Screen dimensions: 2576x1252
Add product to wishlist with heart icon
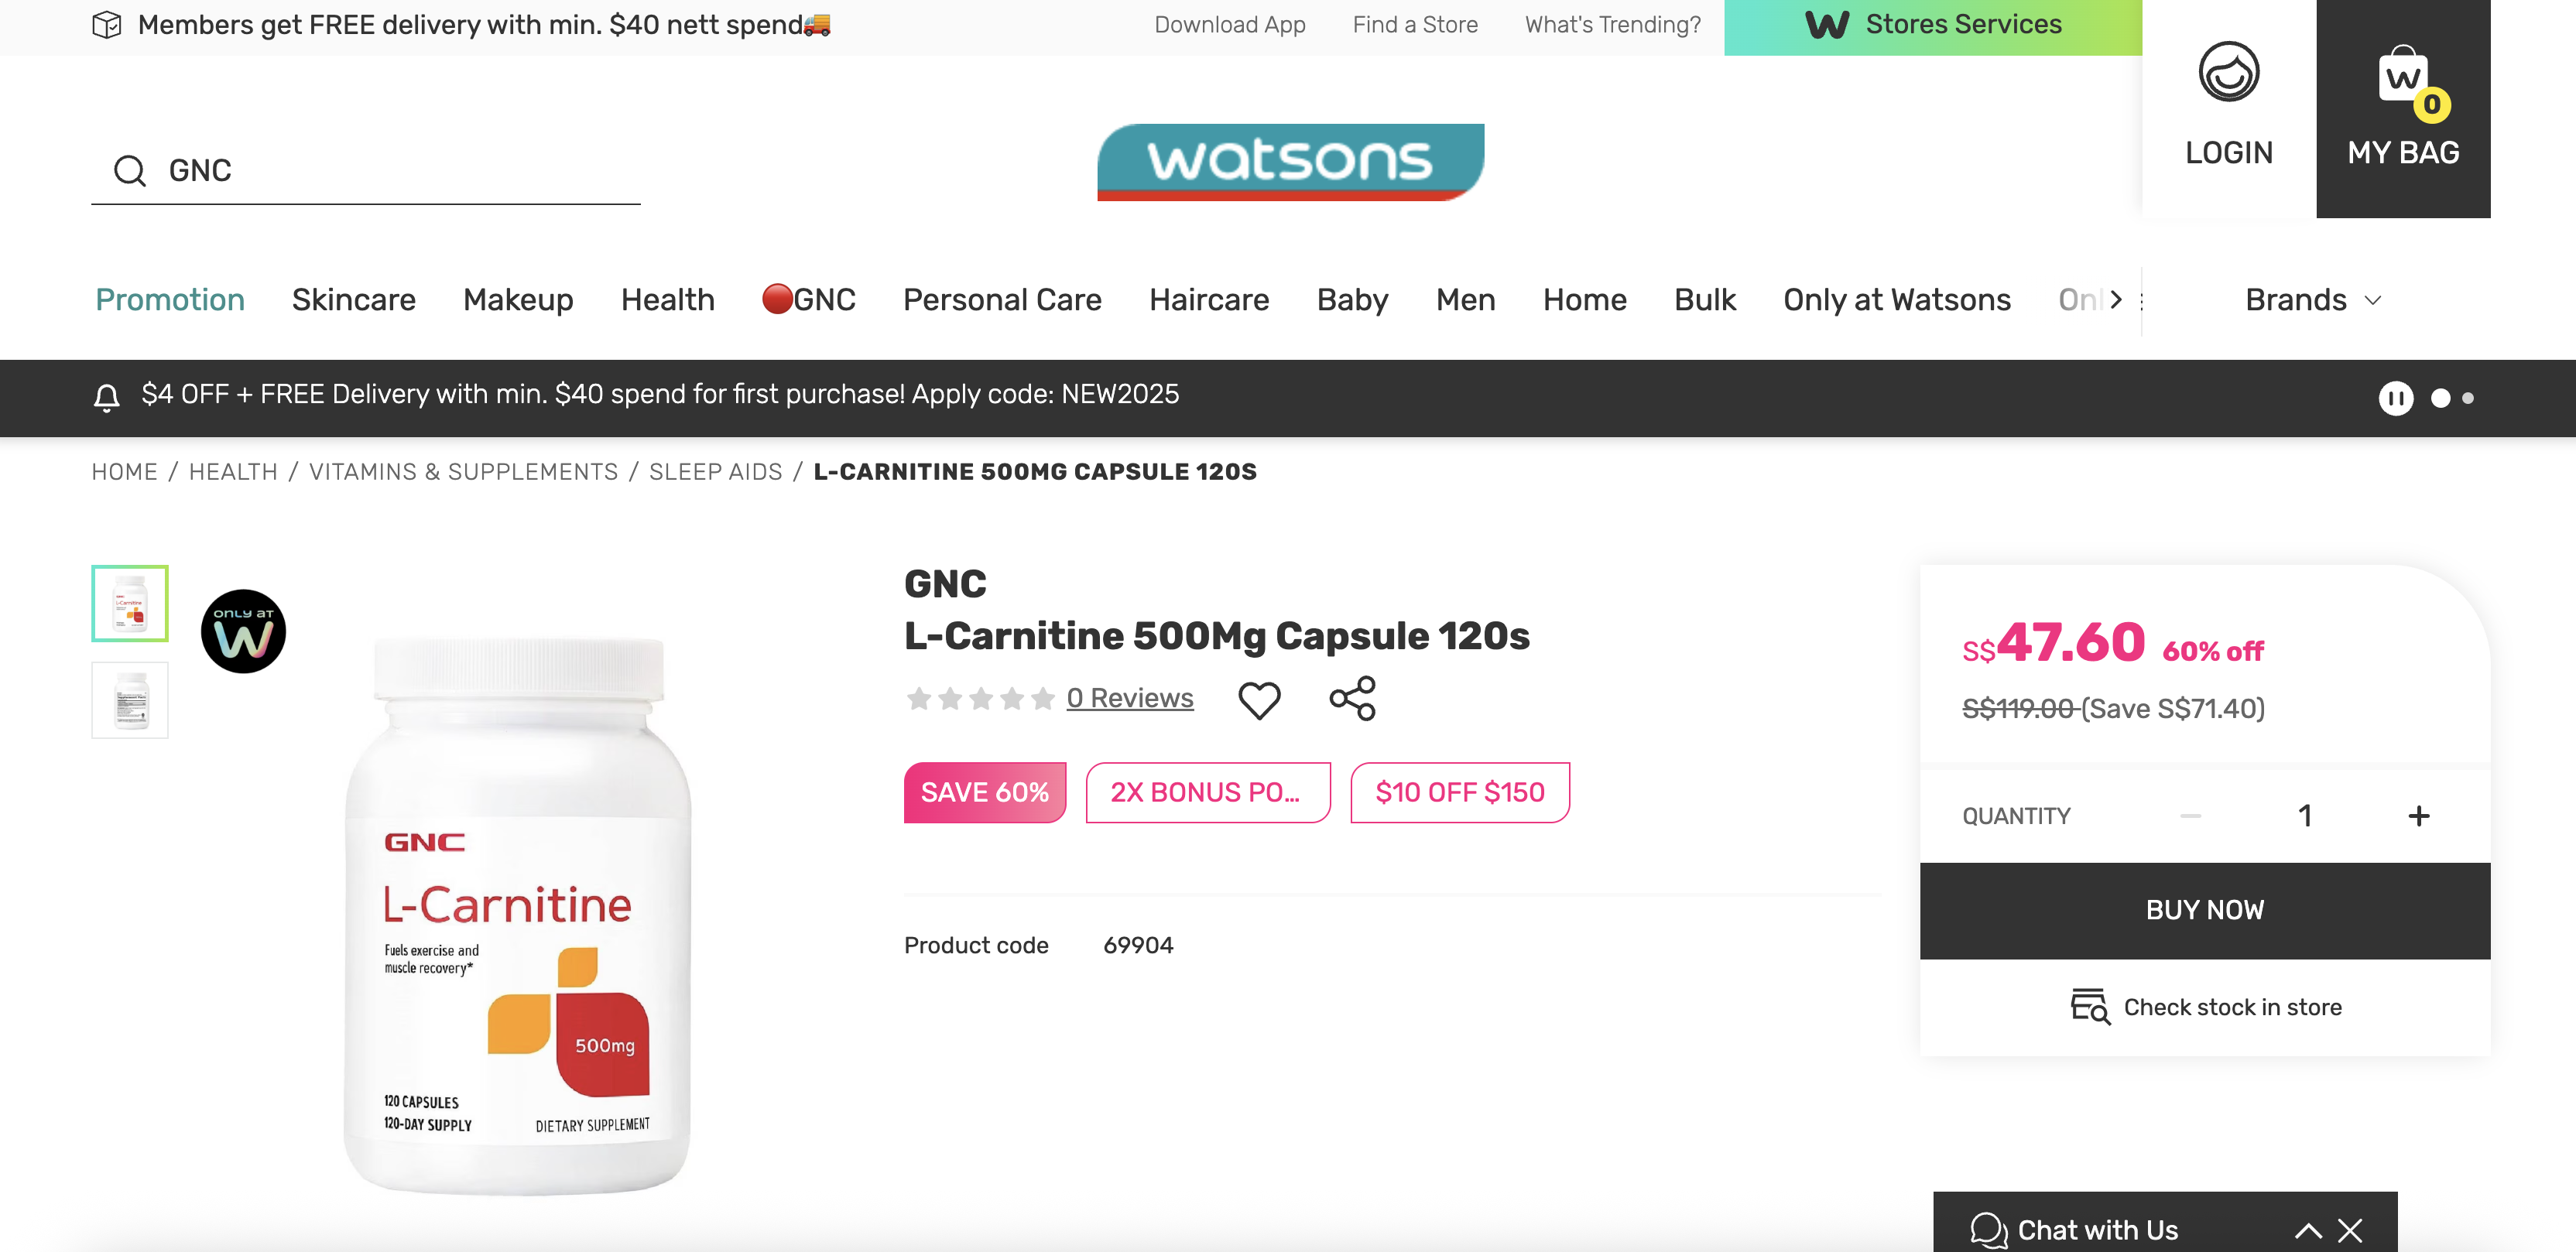(1259, 699)
